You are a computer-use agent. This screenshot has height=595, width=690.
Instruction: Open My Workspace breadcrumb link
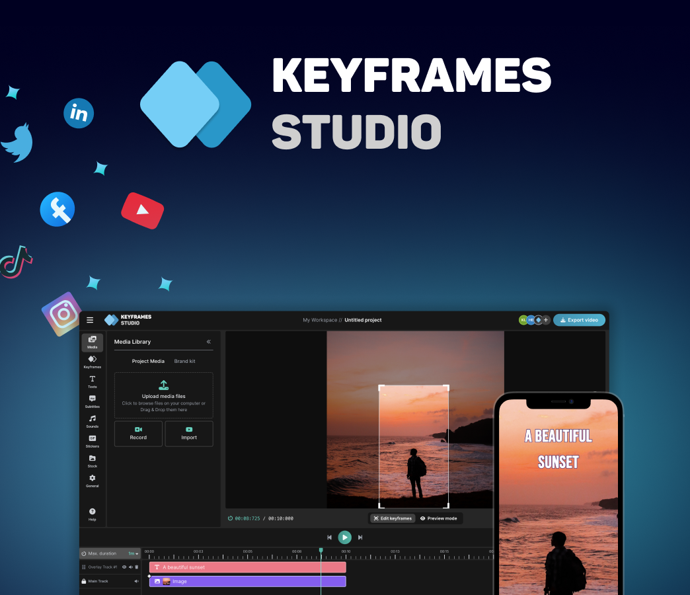coord(320,320)
